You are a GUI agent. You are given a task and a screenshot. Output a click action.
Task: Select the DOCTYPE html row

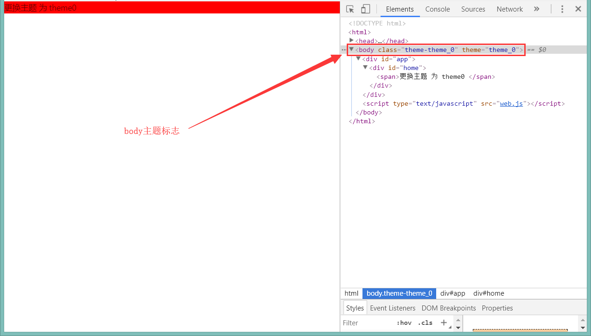pyautogui.click(x=377, y=23)
